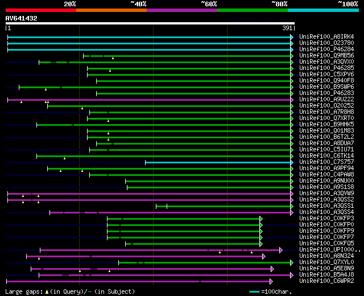The height and width of the screenshot is (296, 364).
Task: Click the UniRef100_A3QVW9 label
Action: pyautogui.click(x=326, y=194)
